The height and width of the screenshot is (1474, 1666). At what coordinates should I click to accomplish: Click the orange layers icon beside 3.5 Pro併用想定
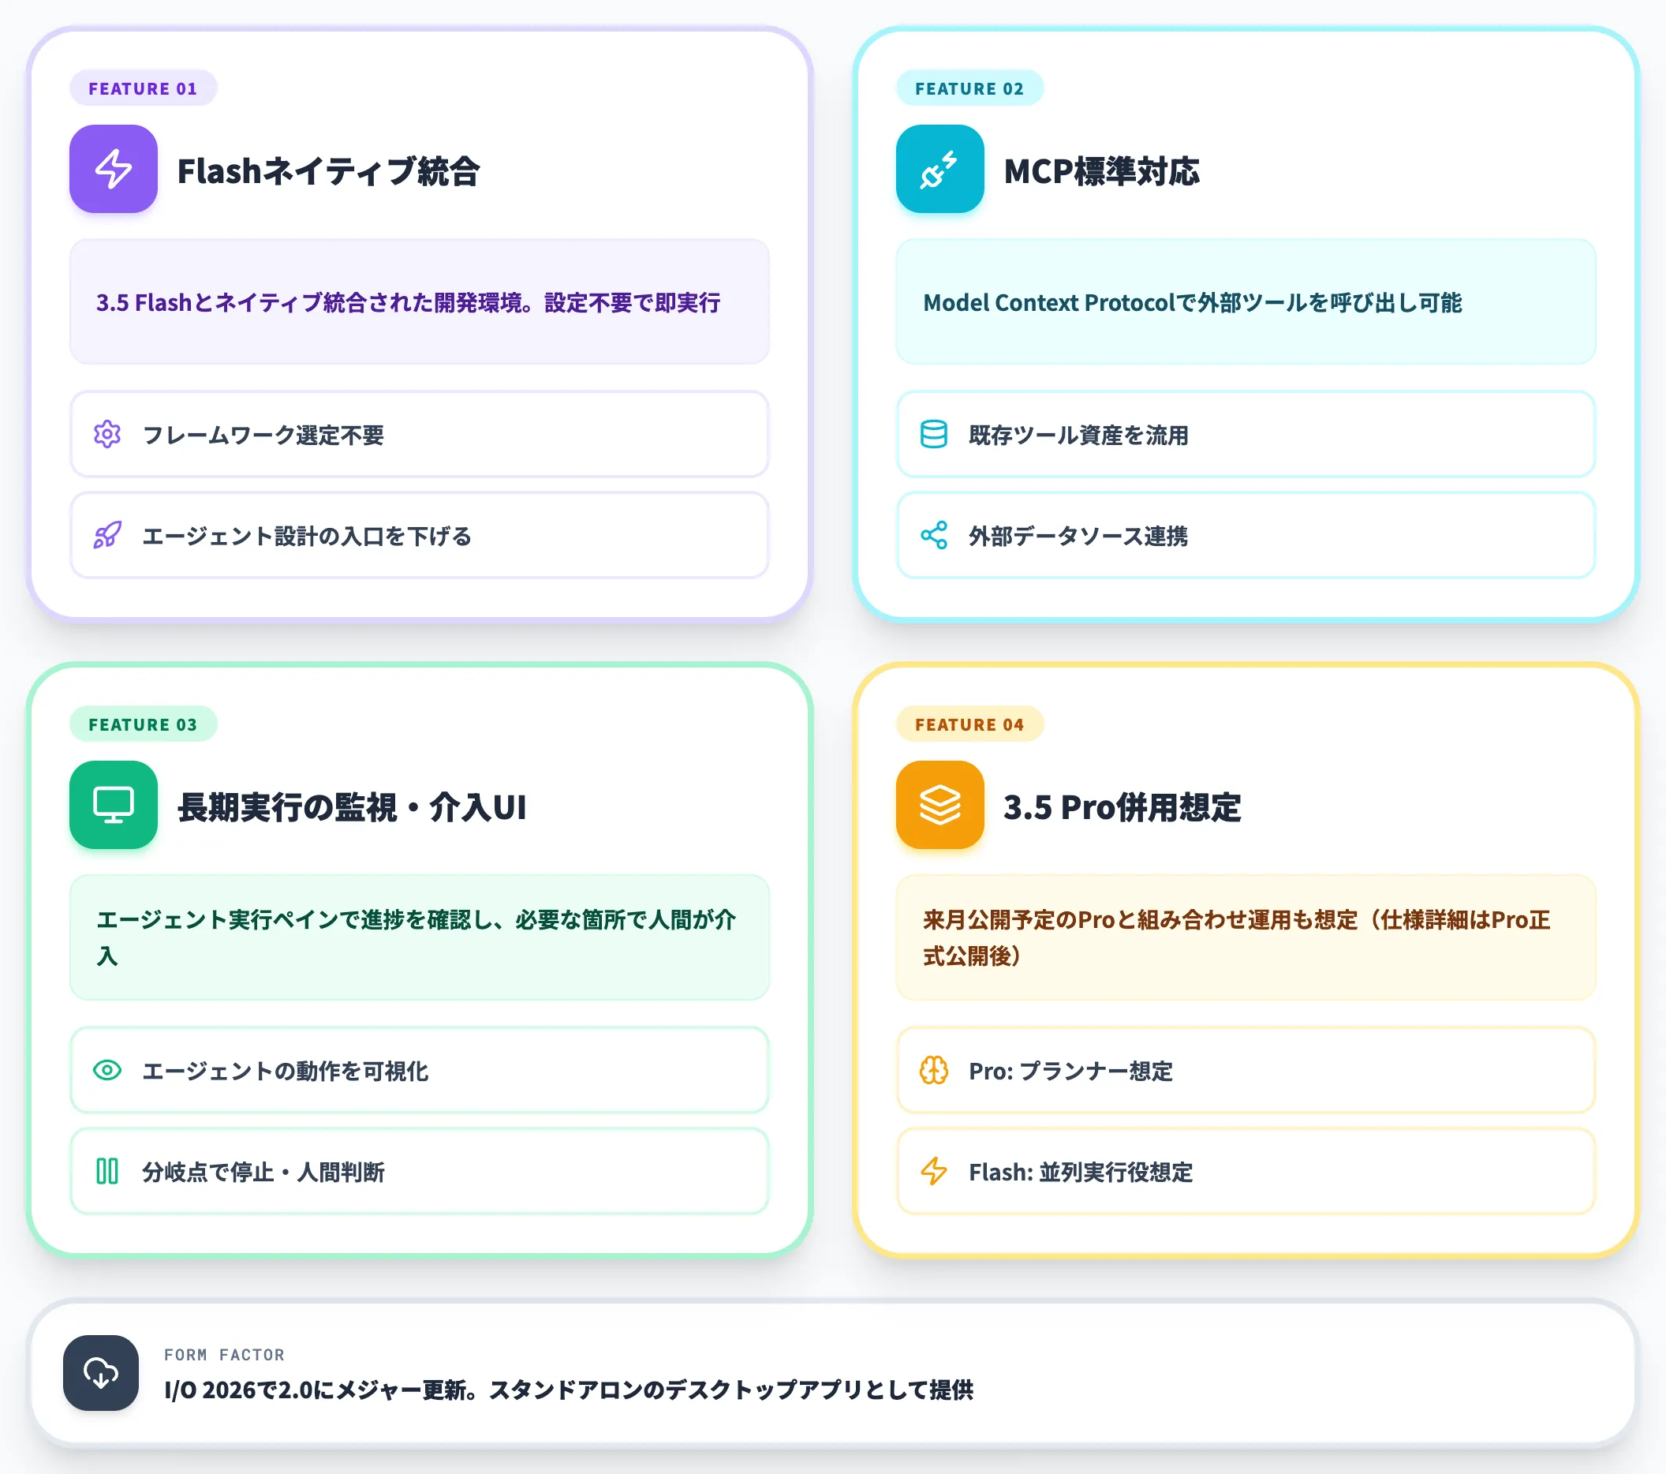tap(939, 805)
